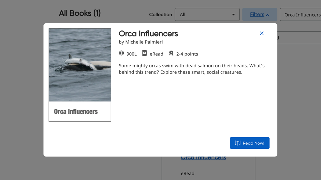Click the points award ribbon icon
The height and width of the screenshot is (180, 321).
(171, 53)
